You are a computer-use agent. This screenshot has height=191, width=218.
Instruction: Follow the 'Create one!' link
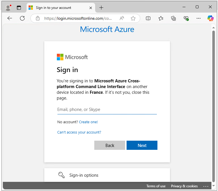pyautogui.click(x=88, y=122)
